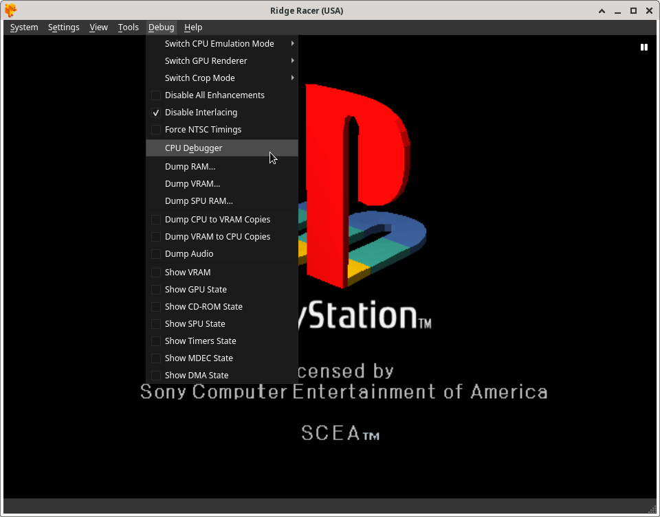Enable Dump Audio option
This screenshot has height=517, width=660.
pos(222,254)
